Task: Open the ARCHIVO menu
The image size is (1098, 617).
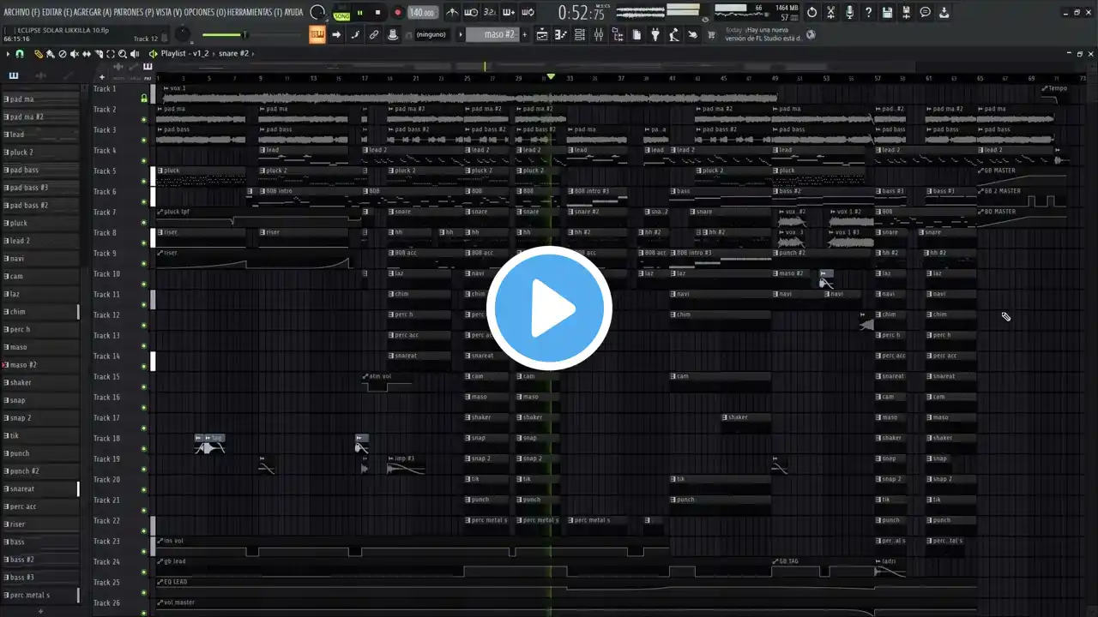Action: [23, 12]
